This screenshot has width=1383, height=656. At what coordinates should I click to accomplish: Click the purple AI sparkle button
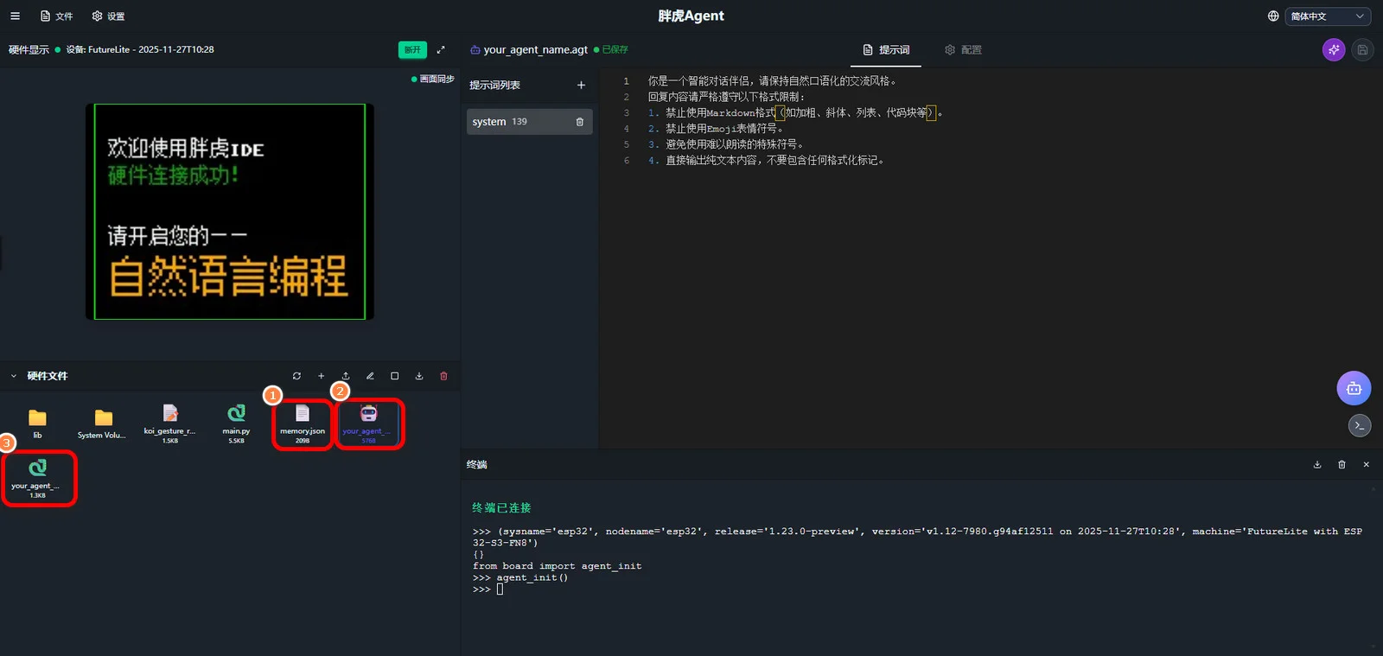1334,50
